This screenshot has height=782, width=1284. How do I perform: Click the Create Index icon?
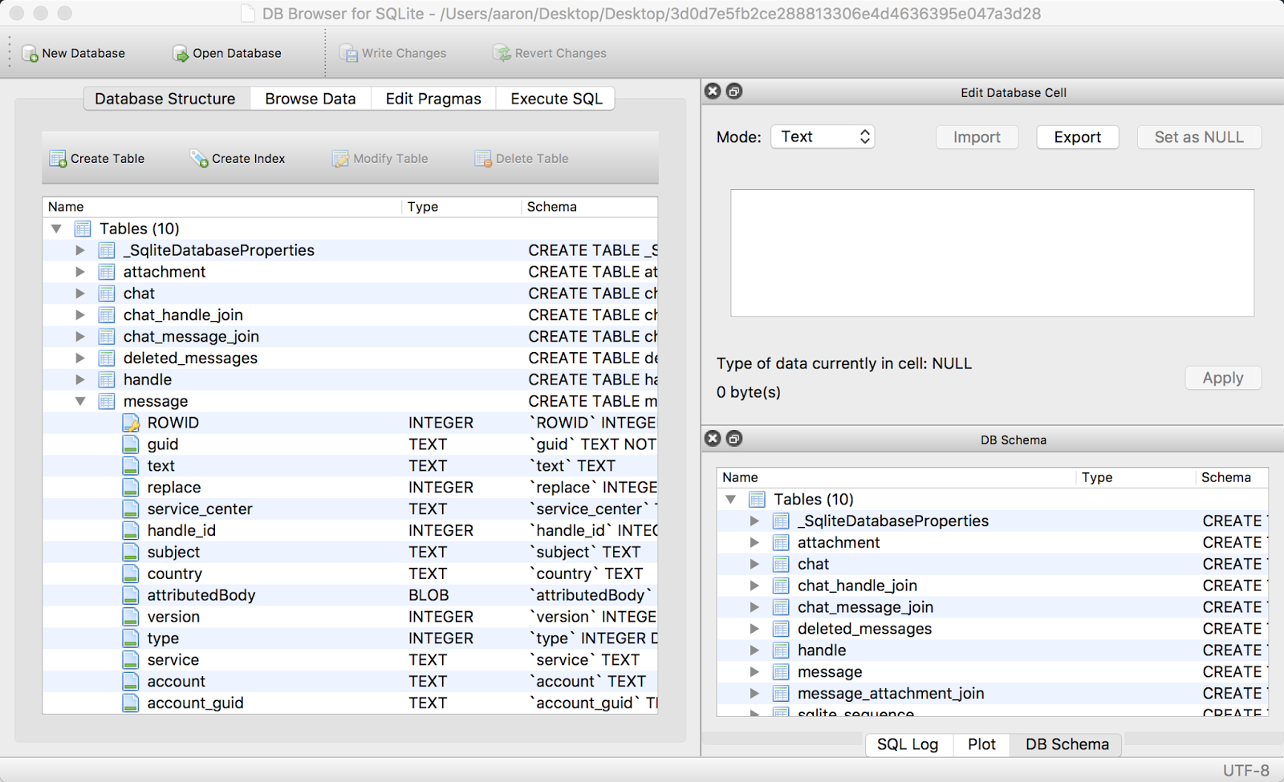click(x=199, y=159)
